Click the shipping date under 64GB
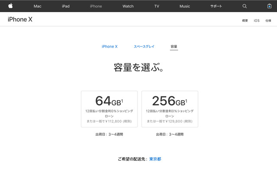Screen dimensions: 277x184 click(x=109, y=134)
